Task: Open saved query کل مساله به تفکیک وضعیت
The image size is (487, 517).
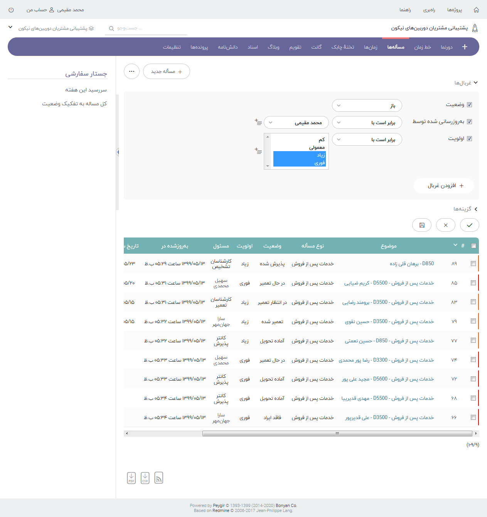Action: 74,104
